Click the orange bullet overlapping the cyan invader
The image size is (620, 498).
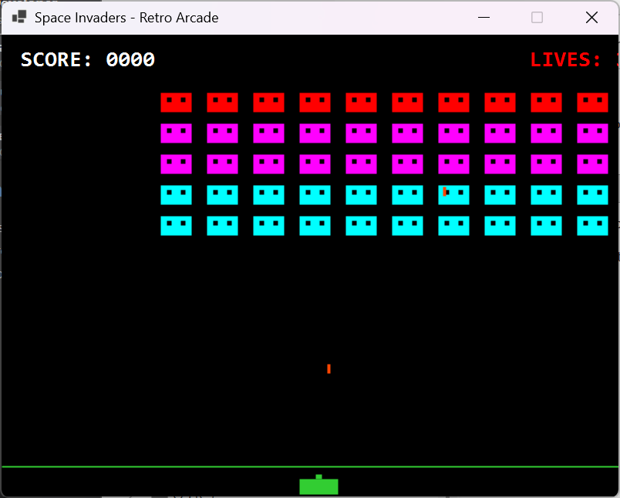[x=445, y=192]
